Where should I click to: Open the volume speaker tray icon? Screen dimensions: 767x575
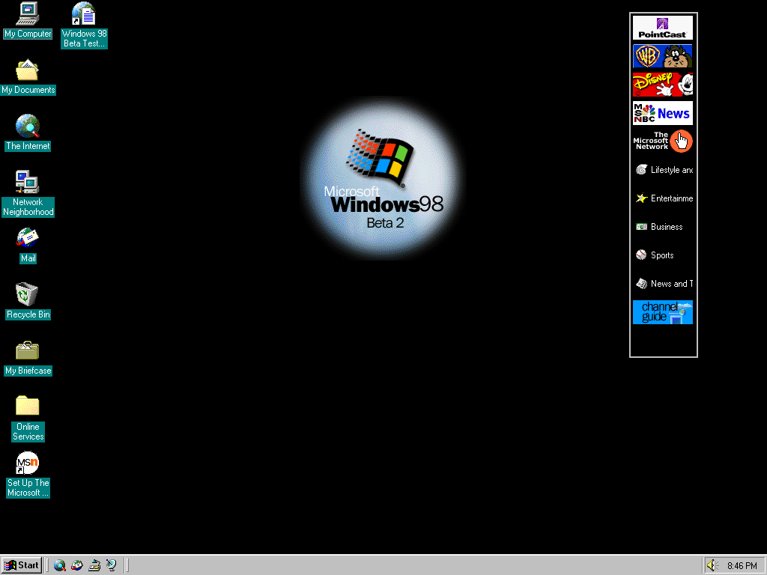point(712,565)
